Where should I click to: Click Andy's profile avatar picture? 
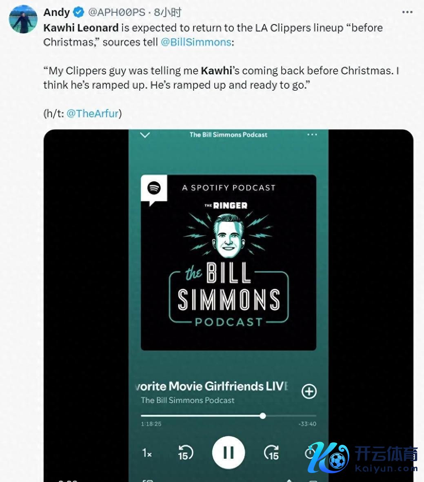click(23, 19)
